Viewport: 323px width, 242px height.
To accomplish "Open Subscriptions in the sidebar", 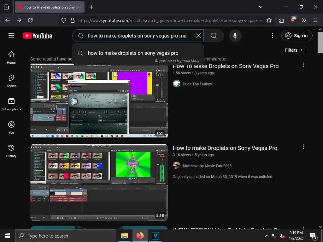I will pos(11,104).
